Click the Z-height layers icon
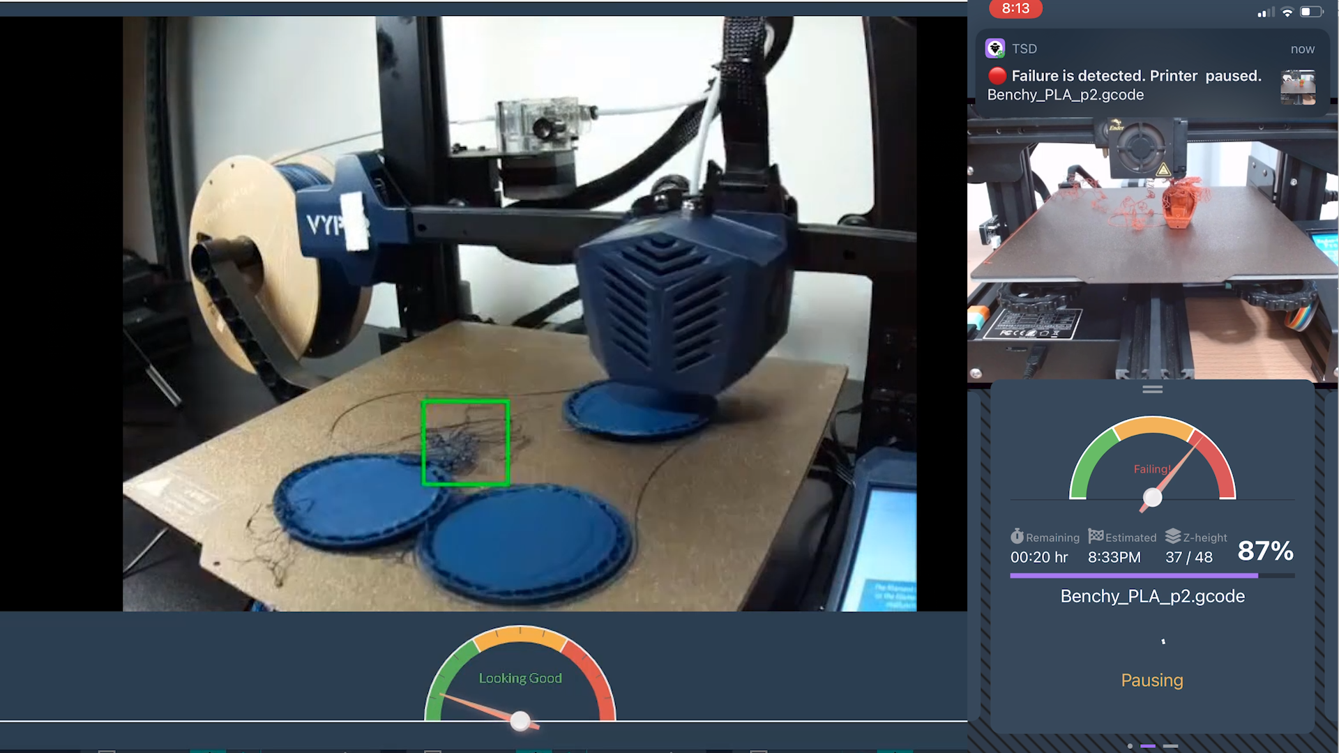1339x753 pixels. click(1173, 535)
